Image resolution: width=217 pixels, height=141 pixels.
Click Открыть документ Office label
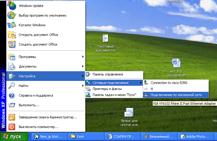(38, 35)
